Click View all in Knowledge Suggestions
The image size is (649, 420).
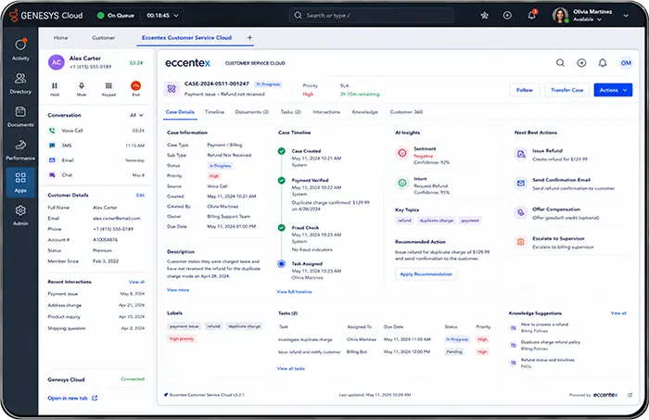coord(618,313)
